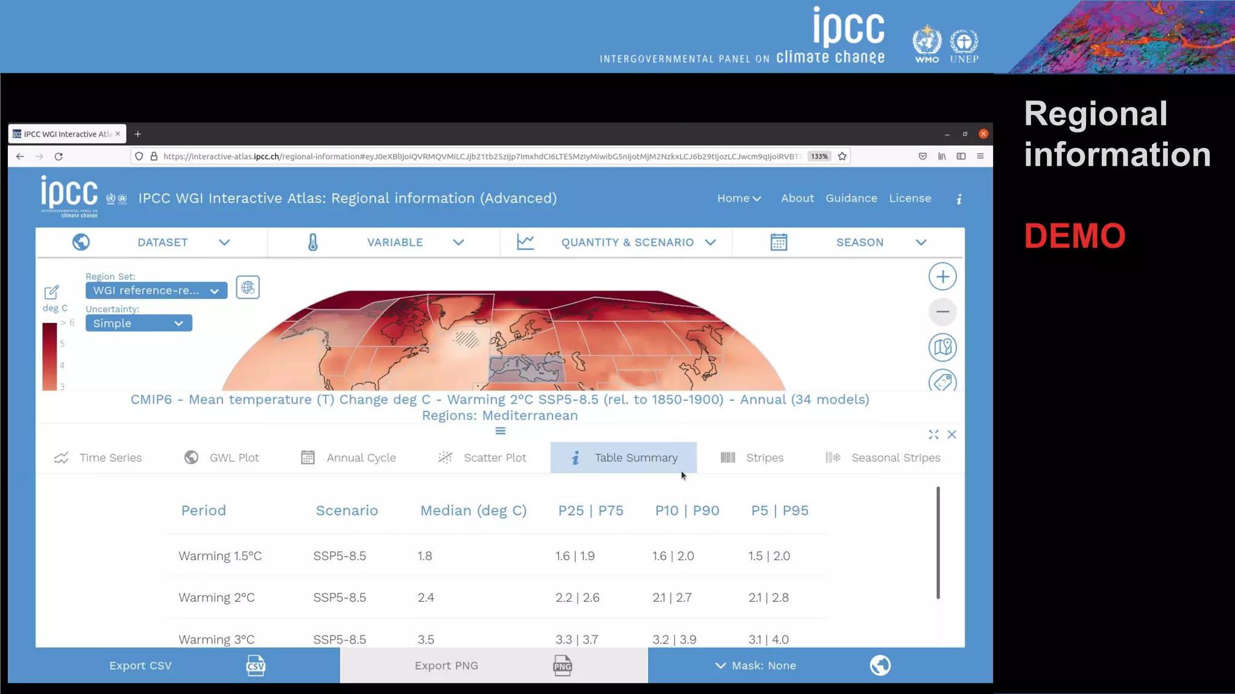Switch to the Stripes tab

(x=752, y=458)
